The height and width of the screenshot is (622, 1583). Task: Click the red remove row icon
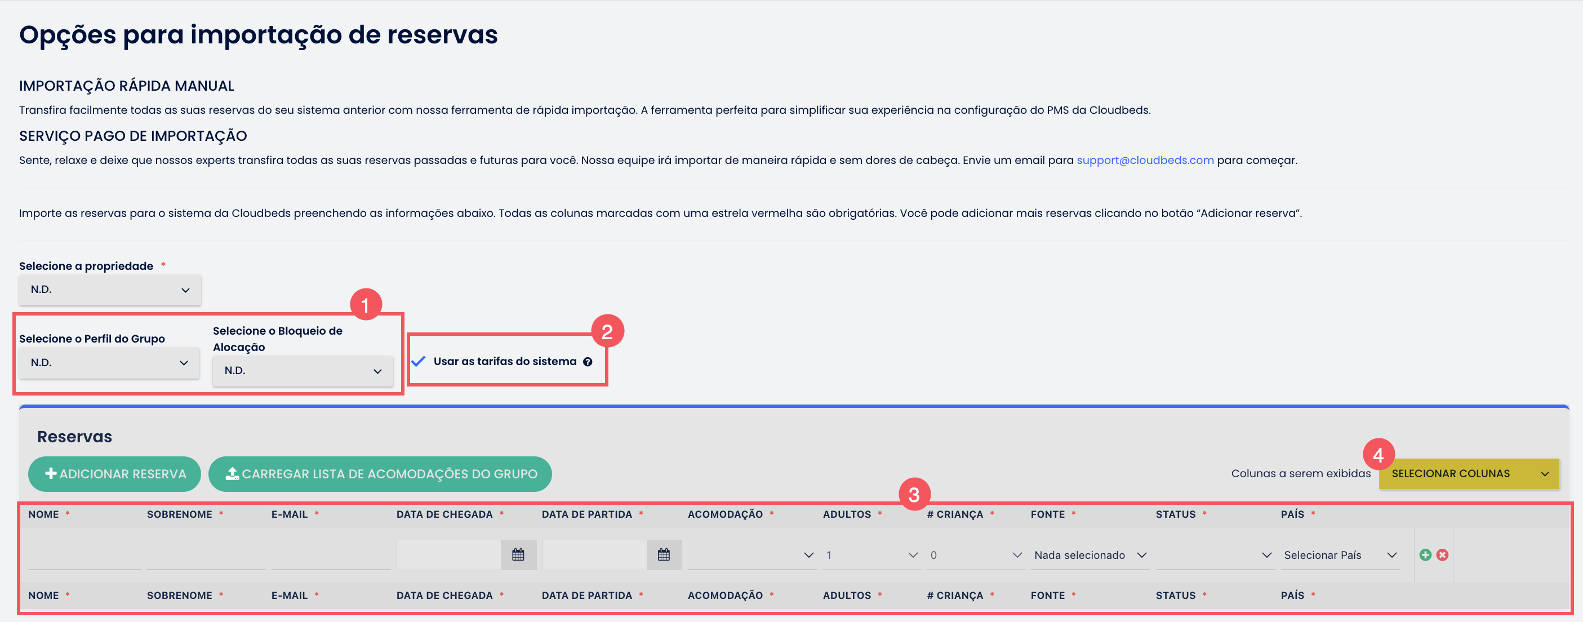(x=1442, y=554)
